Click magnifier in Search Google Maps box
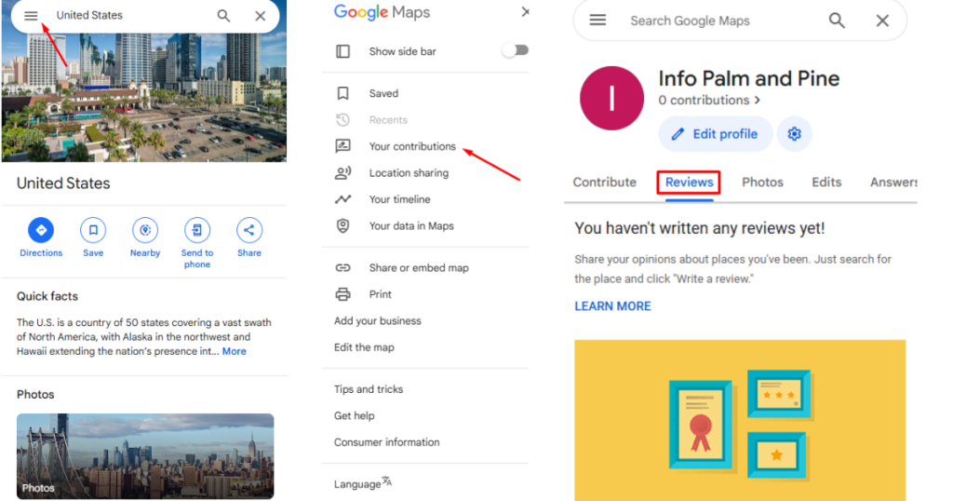Viewport: 953px width, 501px height. pyautogui.click(x=837, y=20)
